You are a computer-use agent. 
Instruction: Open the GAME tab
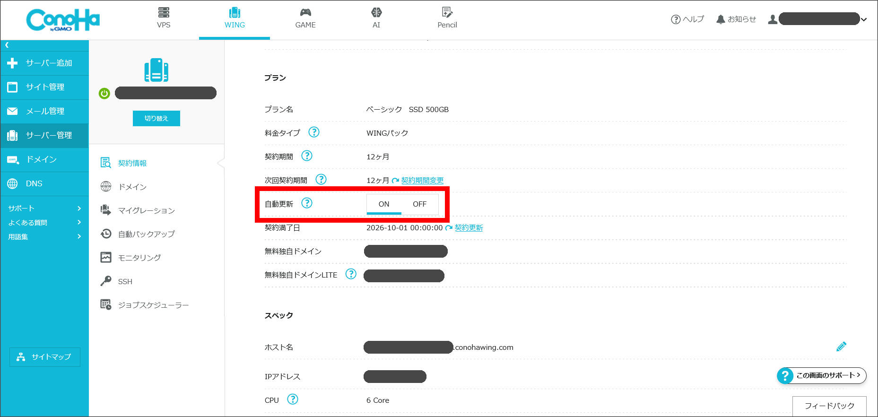305,18
